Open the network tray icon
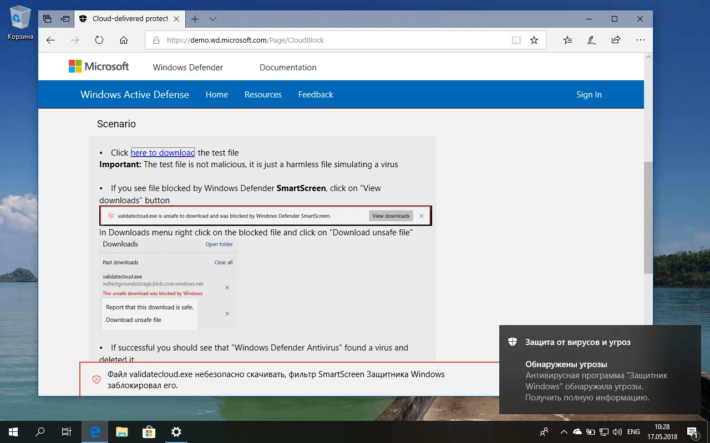Screen dimensions: 710x443 pyautogui.click(x=604, y=431)
